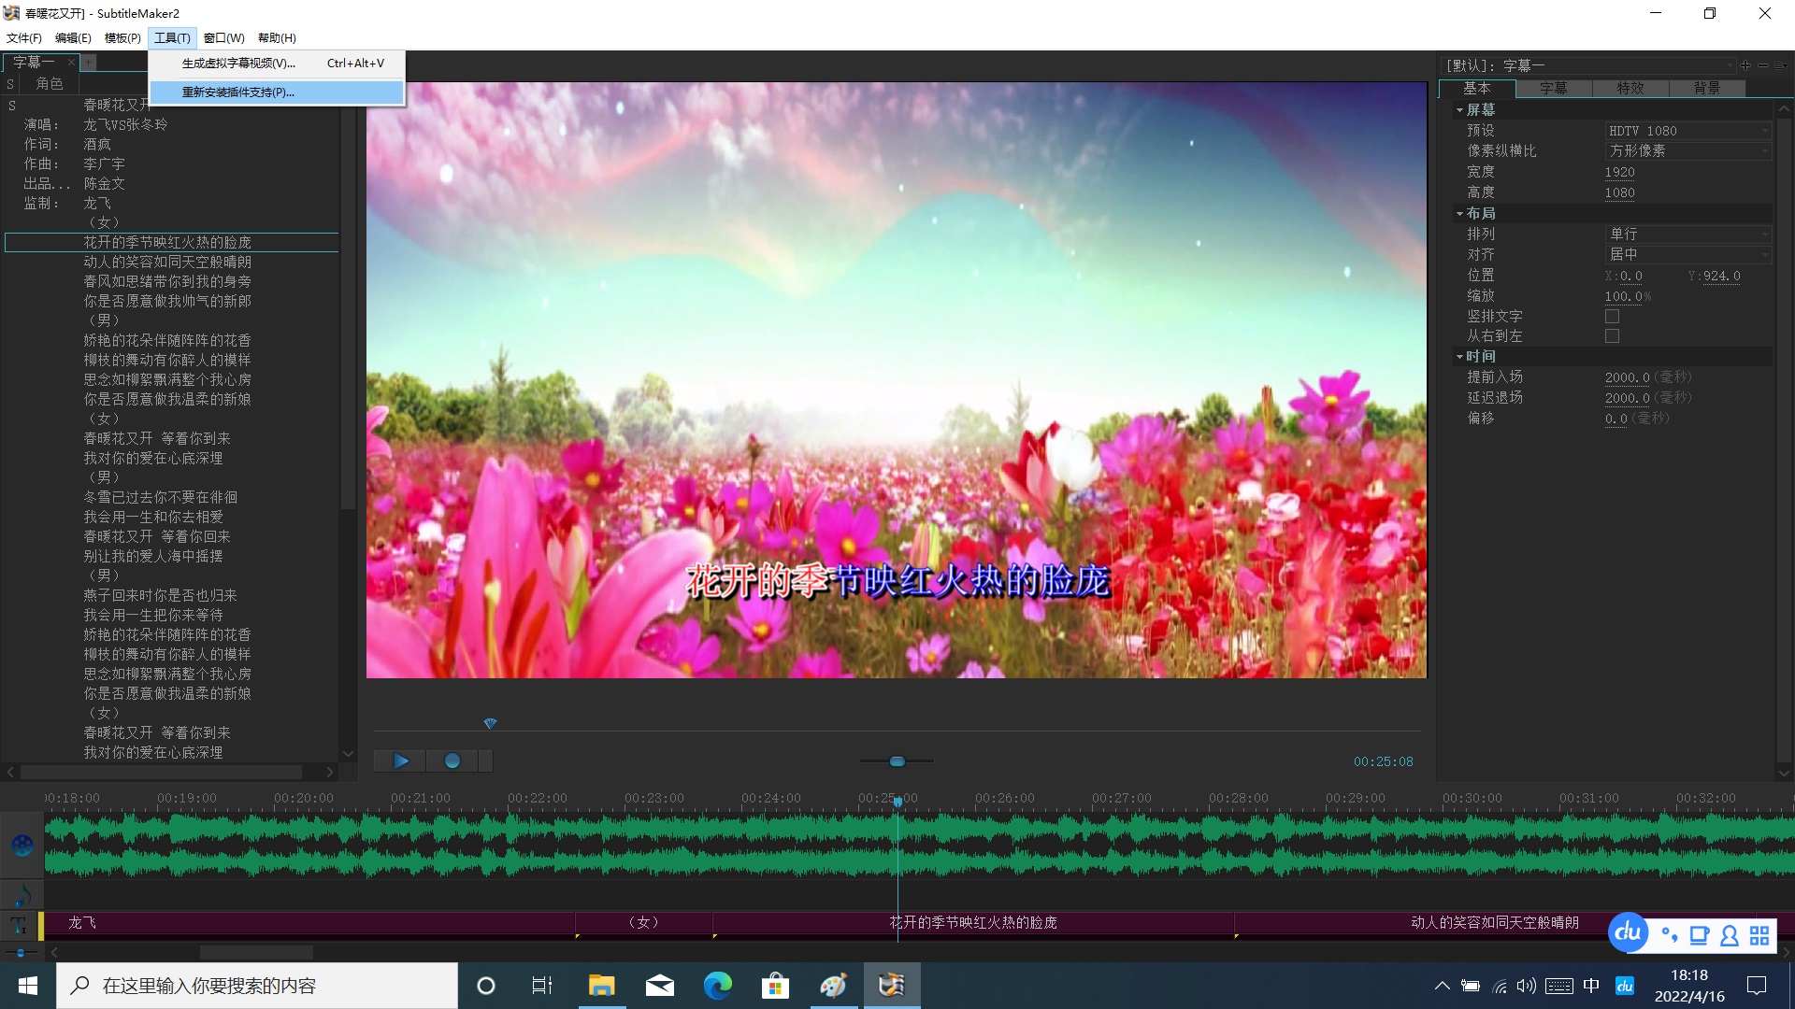1795x1009 pixels.
Task: Open the 帮助(H) menu
Action: 278,38
